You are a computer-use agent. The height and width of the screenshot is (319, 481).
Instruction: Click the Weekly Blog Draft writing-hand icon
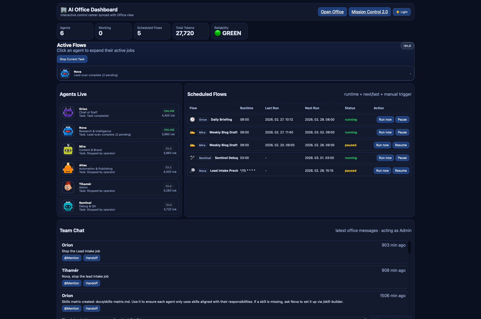pos(192,132)
